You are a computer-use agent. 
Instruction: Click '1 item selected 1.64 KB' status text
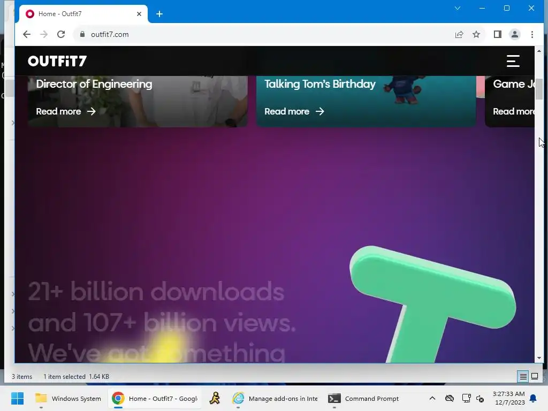(76, 377)
